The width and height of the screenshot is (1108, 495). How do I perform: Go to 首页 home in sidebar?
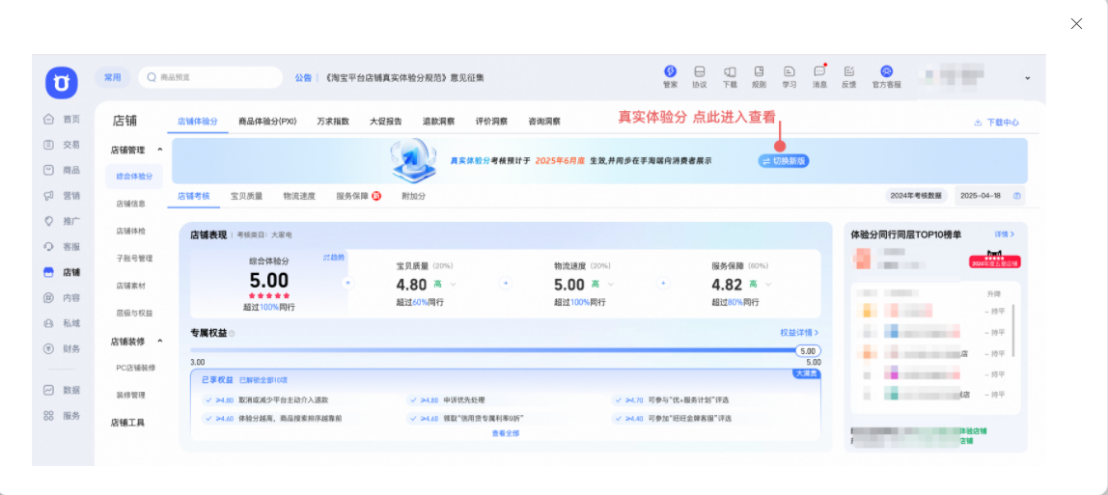pyautogui.click(x=62, y=119)
